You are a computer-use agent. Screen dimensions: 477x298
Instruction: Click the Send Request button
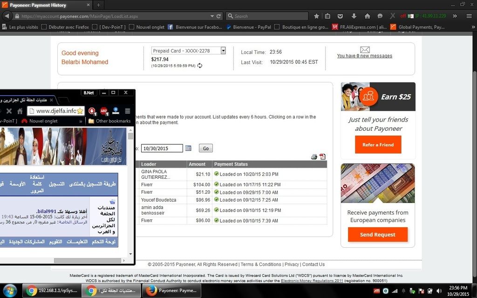pos(377,235)
